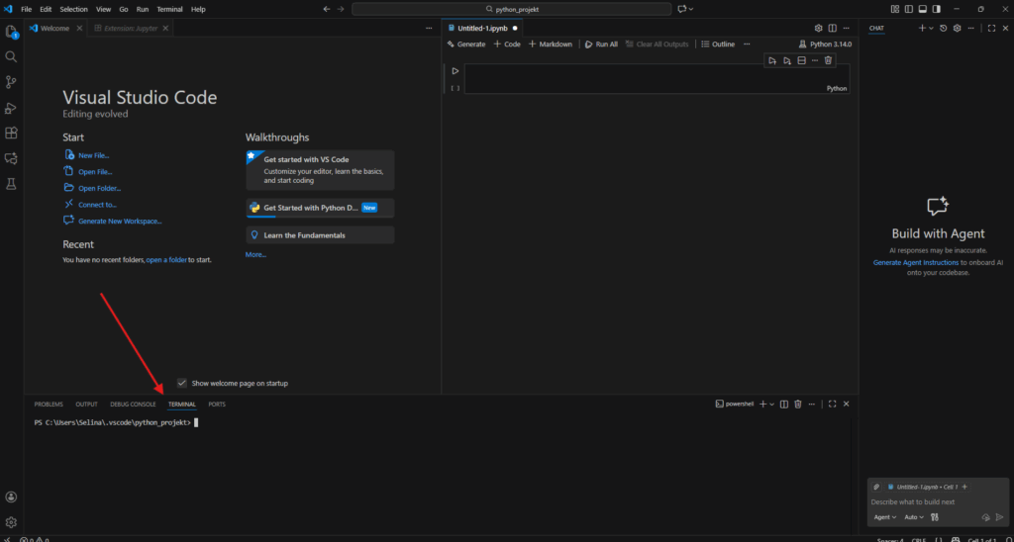
Task: Split the powershell terminal
Action: (783, 404)
